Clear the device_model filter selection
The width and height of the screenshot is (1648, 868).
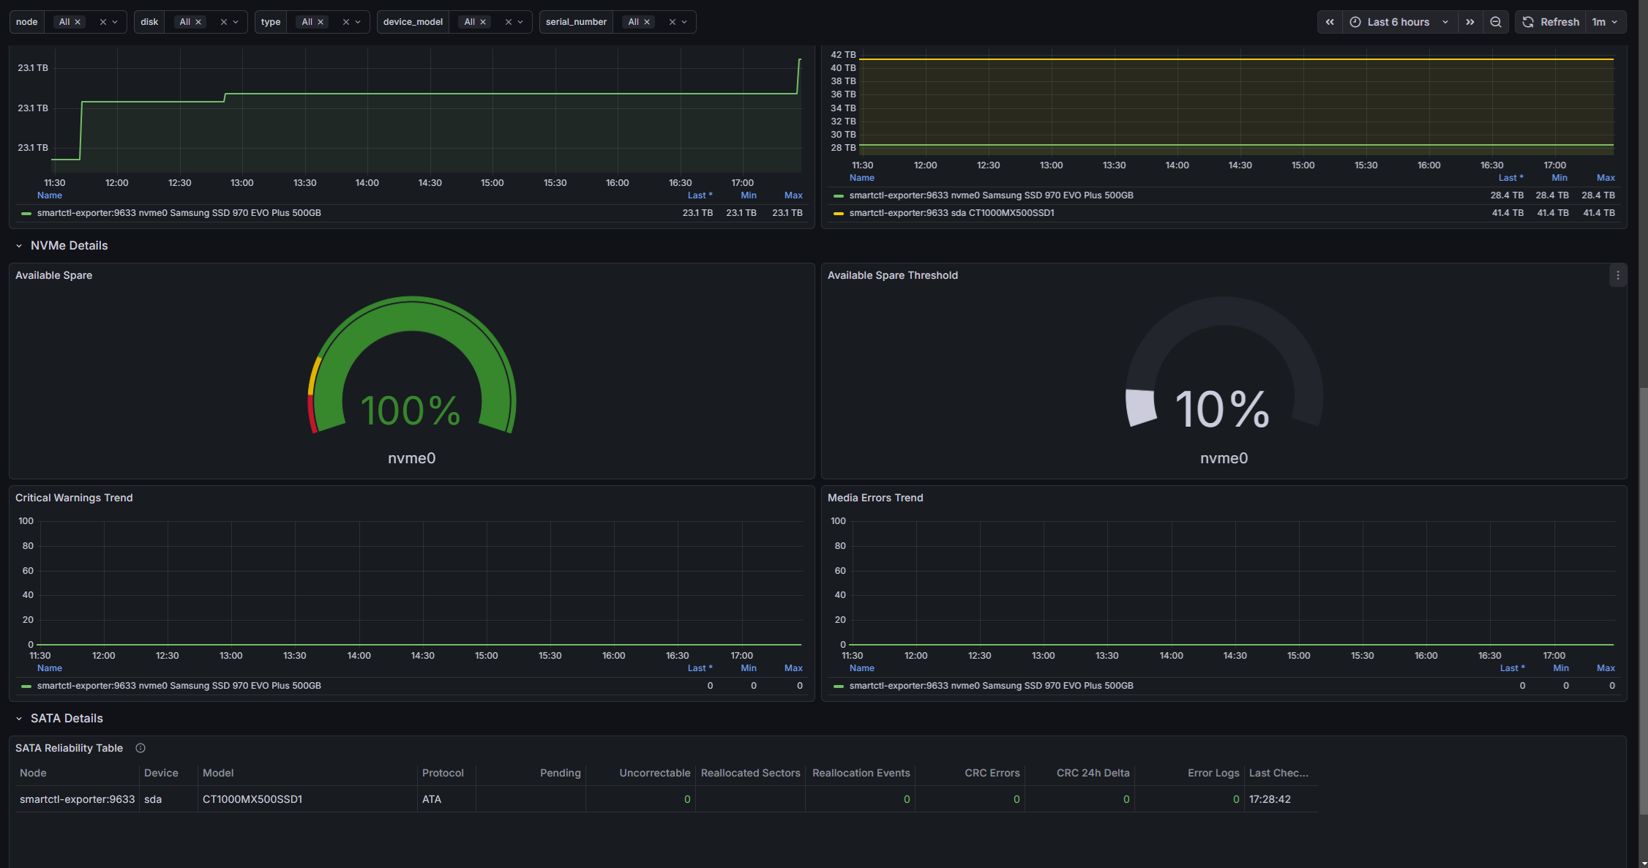tap(509, 22)
